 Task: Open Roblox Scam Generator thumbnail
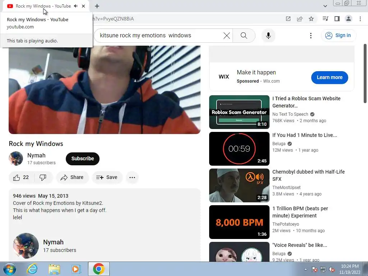(x=239, y=112)
